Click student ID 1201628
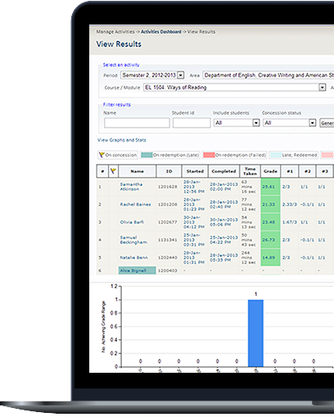The image size is (334, 417). click(168, 187)
